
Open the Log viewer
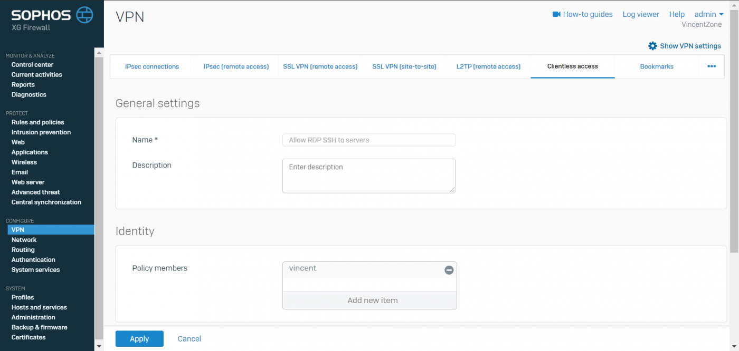tap(641, 14)
